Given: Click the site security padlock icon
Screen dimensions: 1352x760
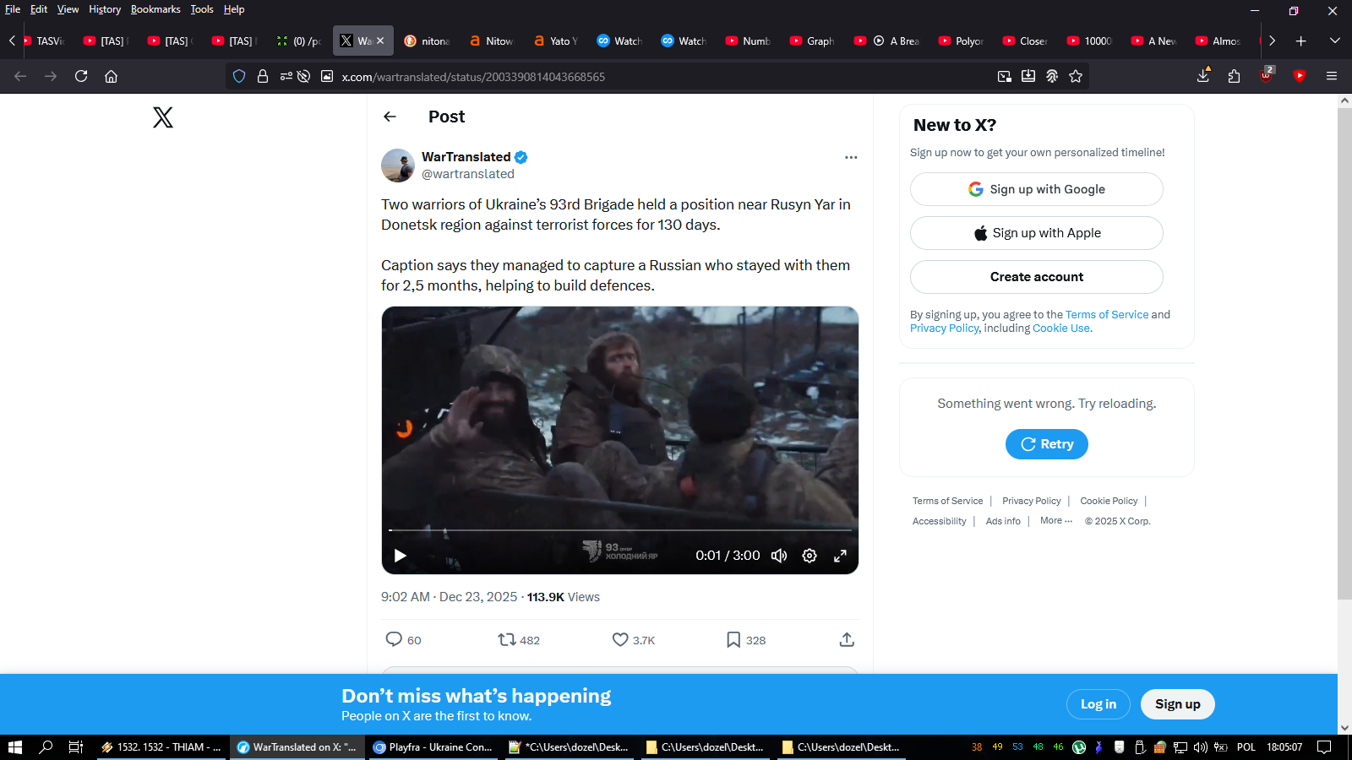Looking at the screenshot, I should click(x=263, y=76).
